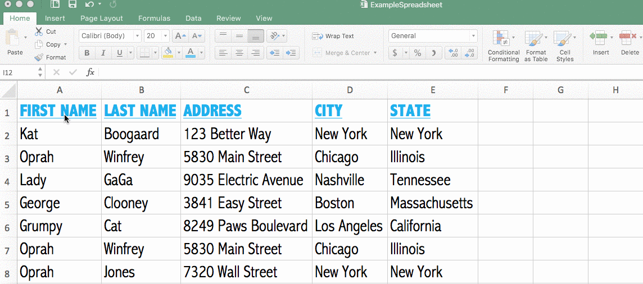The image size is (643, 284).
Task: Click the Conditional Formatting button
Action: pyautogui.click(x=504, y=45)
